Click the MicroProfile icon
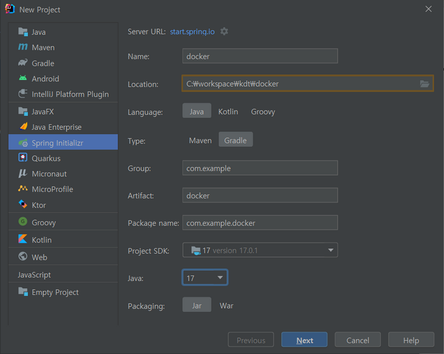Image resolution: width=444 pixels, height=354 pixels. click(23, 189)
